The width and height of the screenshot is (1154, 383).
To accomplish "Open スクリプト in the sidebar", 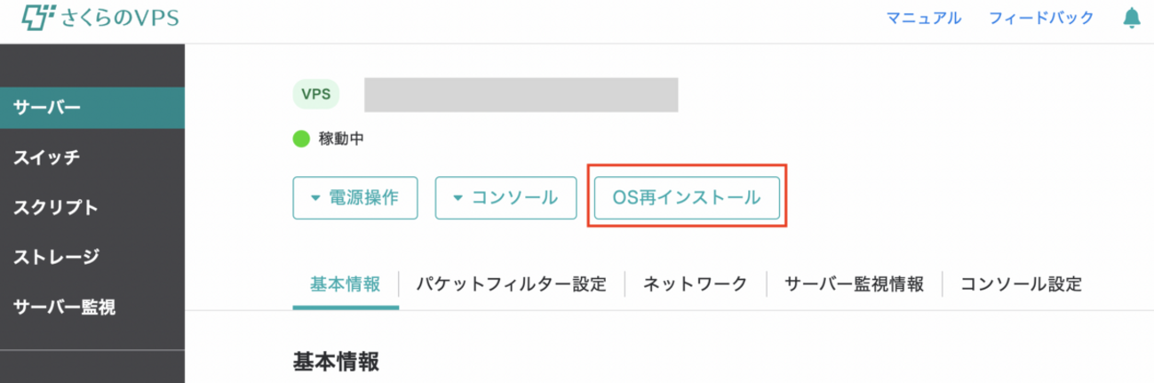I will click(55, 208).
